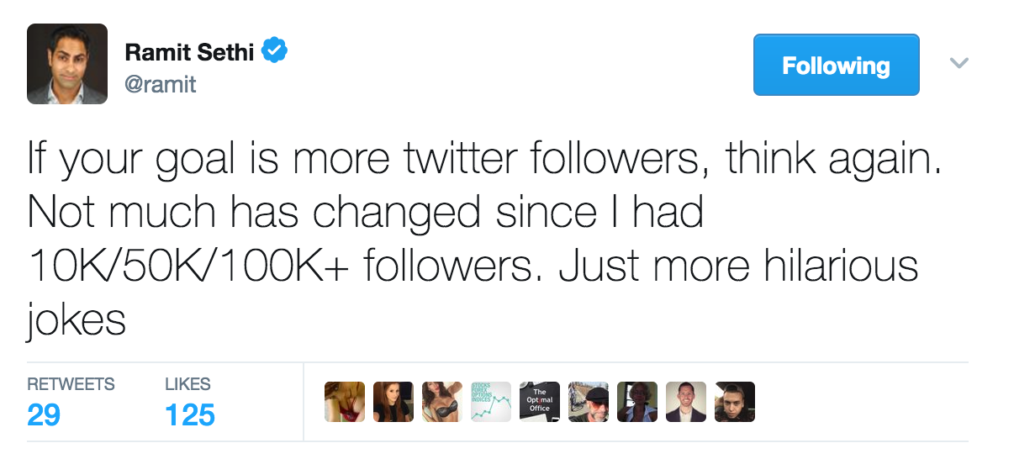Click the avatar of the older woman with glasses
The height and width of the screenshot is (459, 1014).
(x=637, y=402)
